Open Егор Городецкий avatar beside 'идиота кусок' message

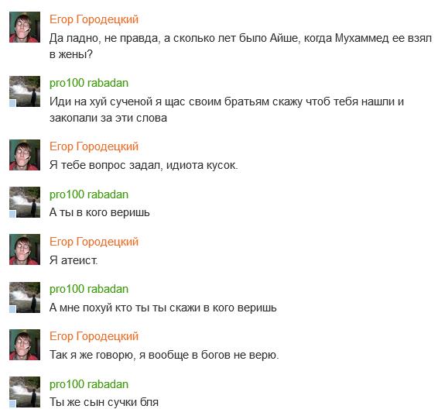coord(25,155)
